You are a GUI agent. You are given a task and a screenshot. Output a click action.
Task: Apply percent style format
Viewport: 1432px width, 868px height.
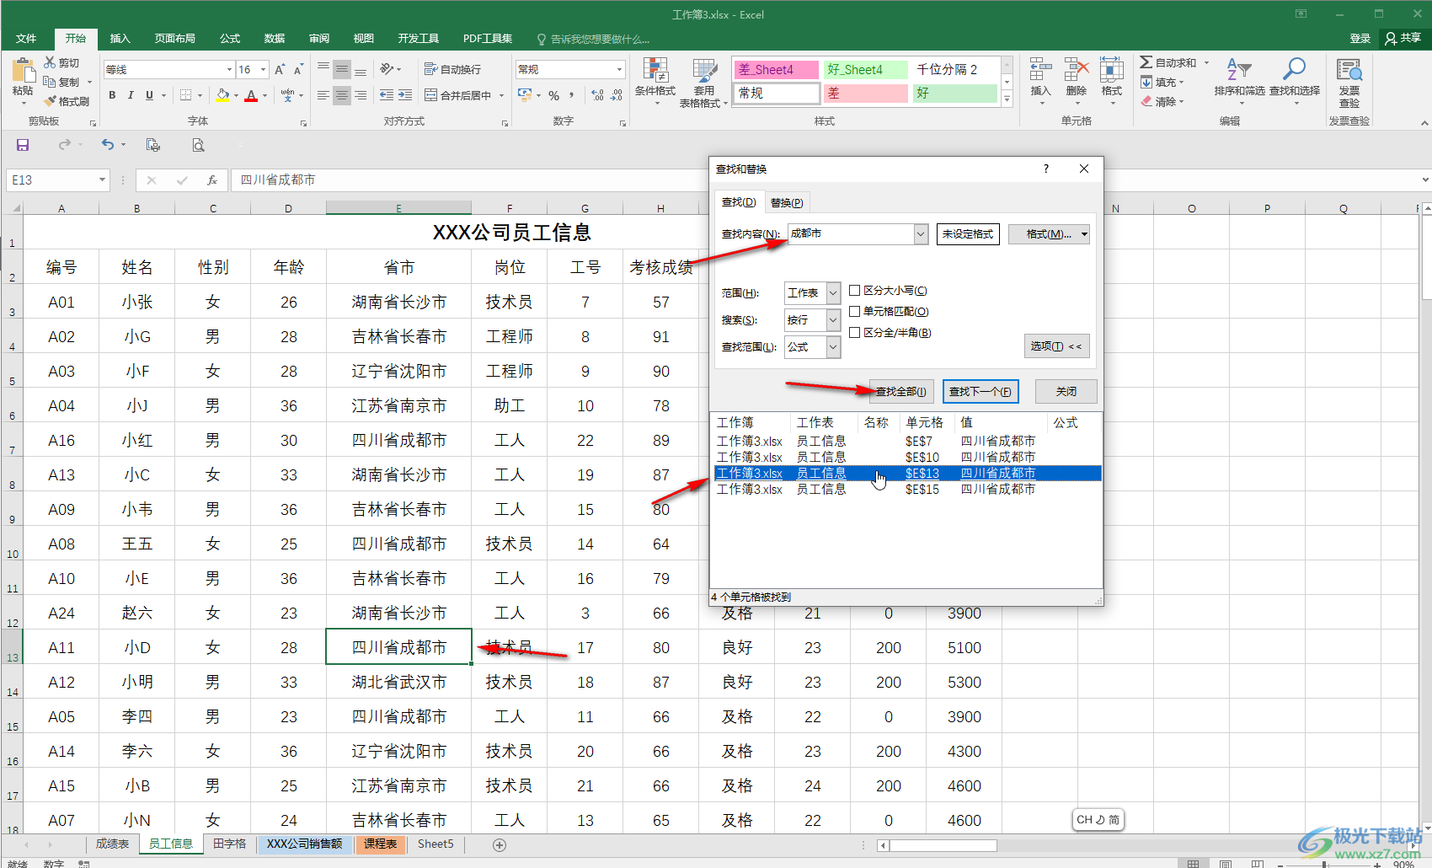pos(553,95)
